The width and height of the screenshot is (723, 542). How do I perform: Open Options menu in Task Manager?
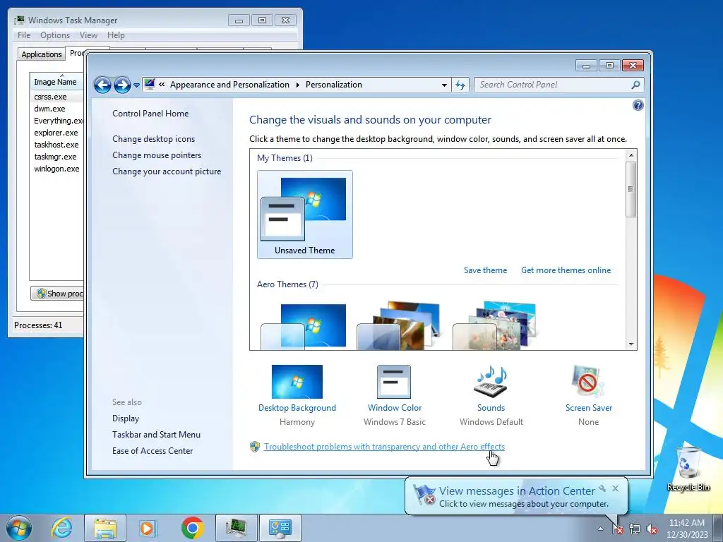55,35
